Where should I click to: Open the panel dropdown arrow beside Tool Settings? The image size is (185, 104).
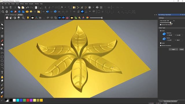[155, 15]
